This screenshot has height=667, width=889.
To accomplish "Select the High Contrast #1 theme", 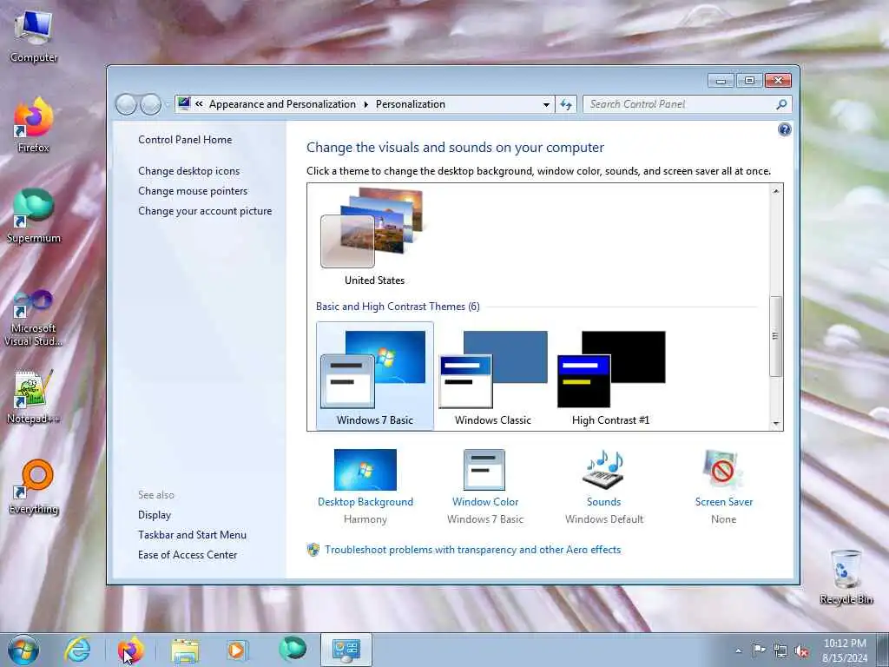I will click(610, 378).
